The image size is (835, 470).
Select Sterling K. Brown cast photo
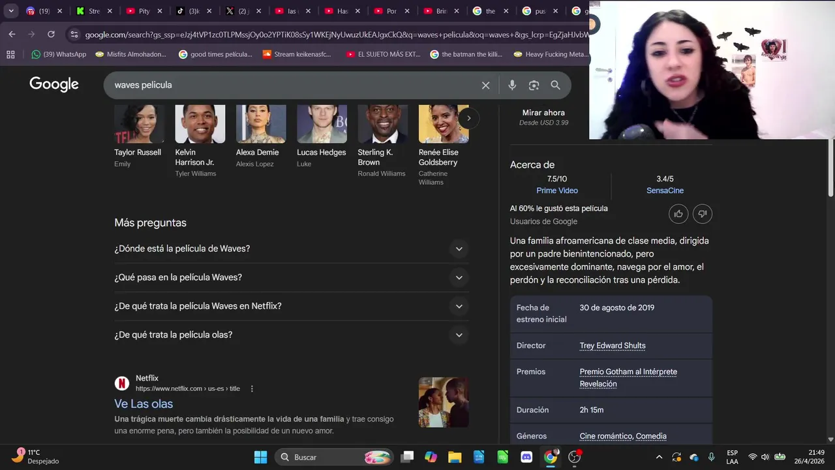coord(383,124)
